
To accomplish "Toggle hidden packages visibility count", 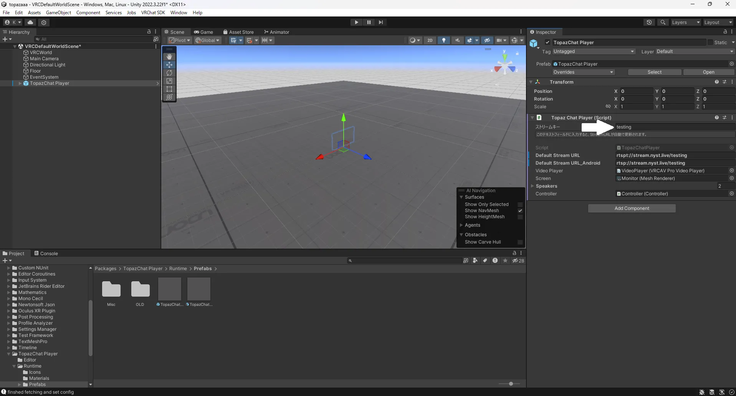I will (518, 261).
